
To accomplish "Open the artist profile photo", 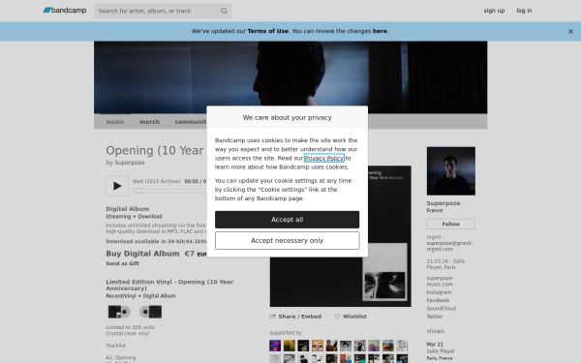I will pos(451,170).
